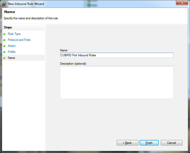This screenshot has width=190, height=153.
Task: Click the bold "Name" page heading
Action: tap(10, 12)
